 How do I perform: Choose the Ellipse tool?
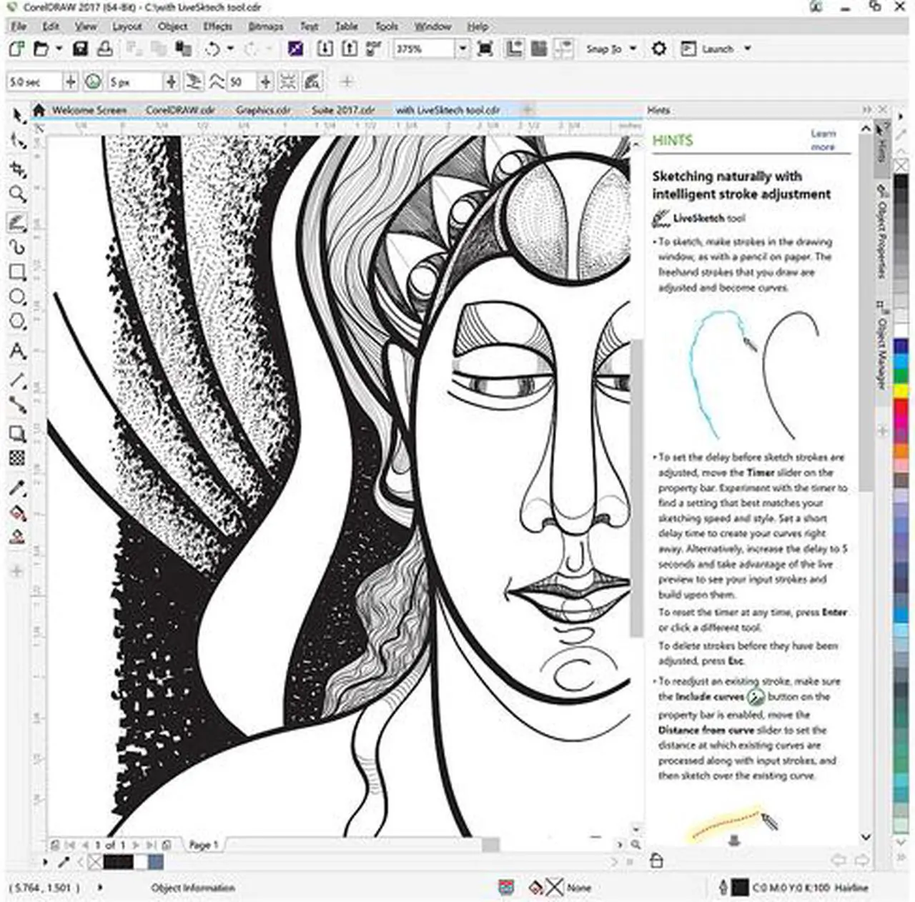[x=17, y=297]
